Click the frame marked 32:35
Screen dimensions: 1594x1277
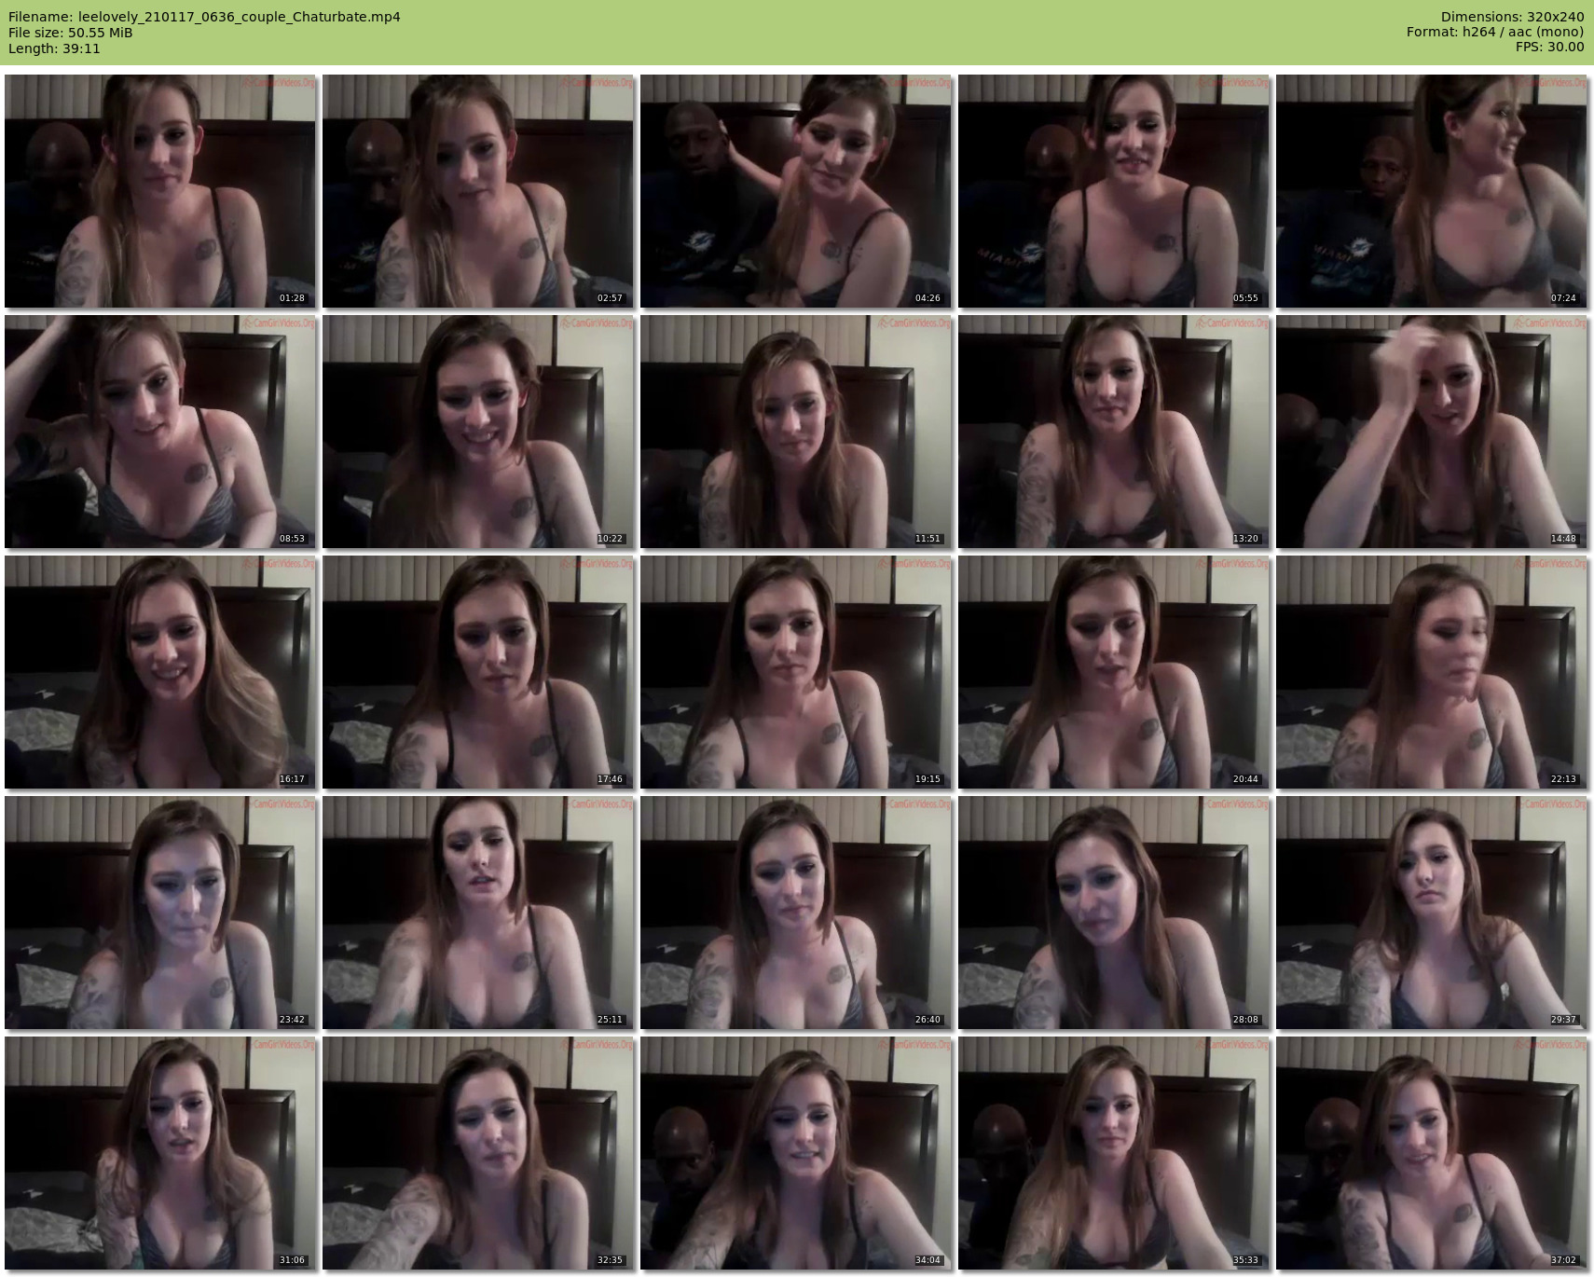(478, 1153)
